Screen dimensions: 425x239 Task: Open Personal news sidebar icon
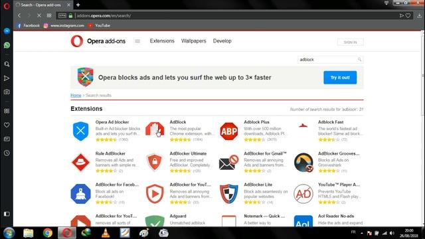click(x=7, y=139)
